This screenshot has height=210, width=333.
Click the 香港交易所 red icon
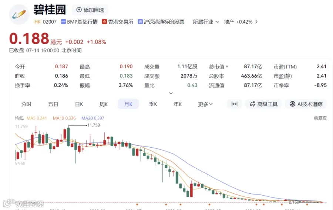pos(104,22)
